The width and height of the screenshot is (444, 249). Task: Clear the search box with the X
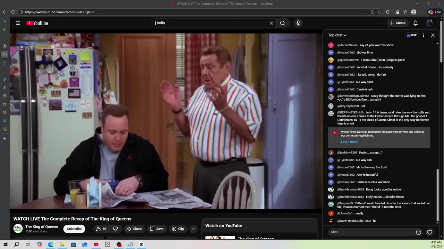click(x=272, y=23)
